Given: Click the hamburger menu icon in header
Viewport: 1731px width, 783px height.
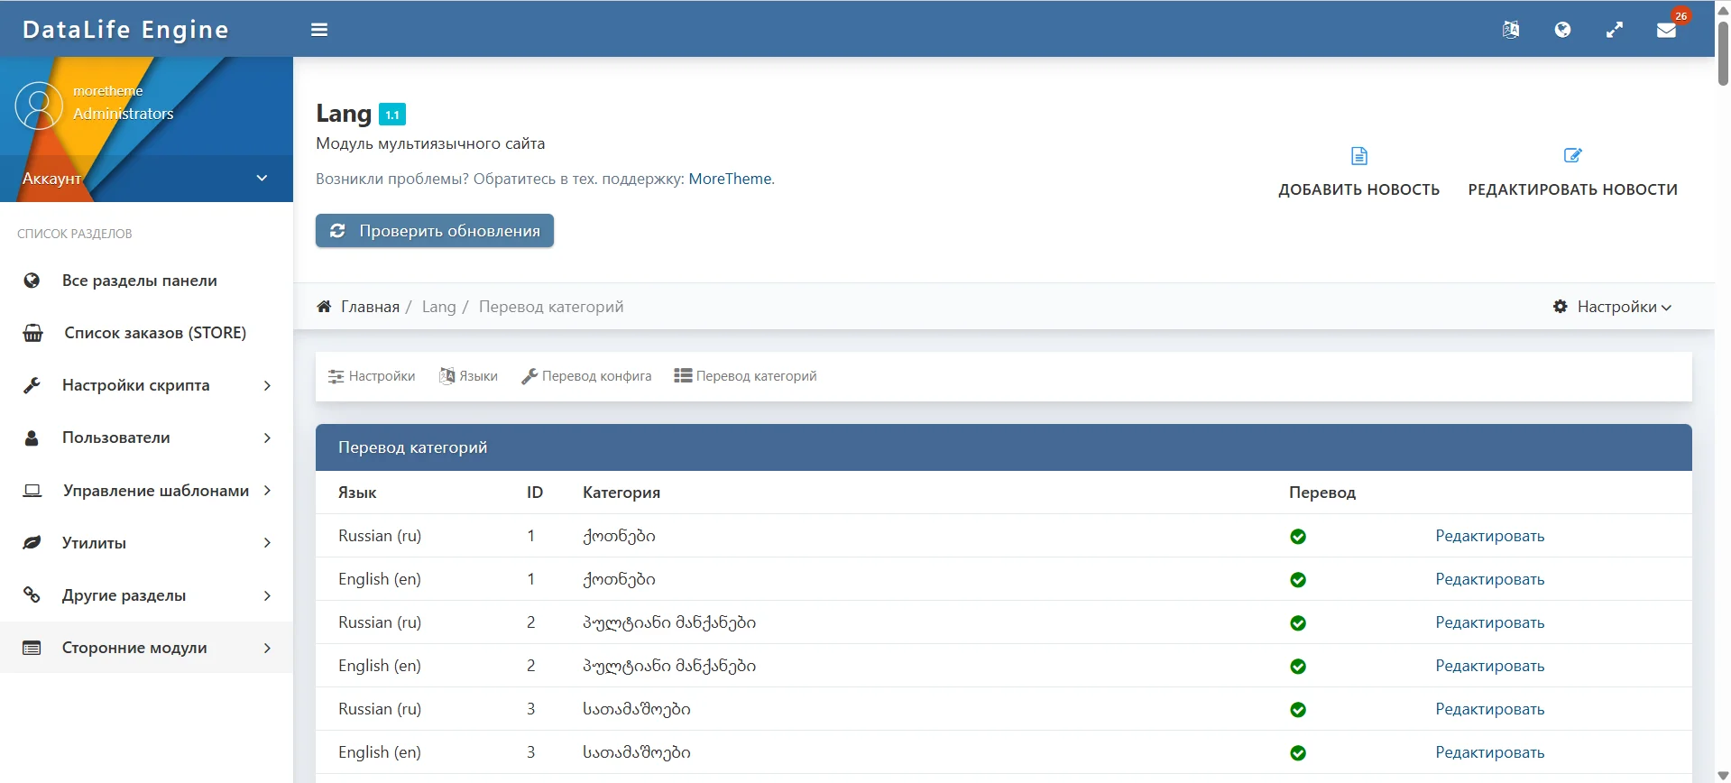Looking at the screenshot, I should click(319, 30).
